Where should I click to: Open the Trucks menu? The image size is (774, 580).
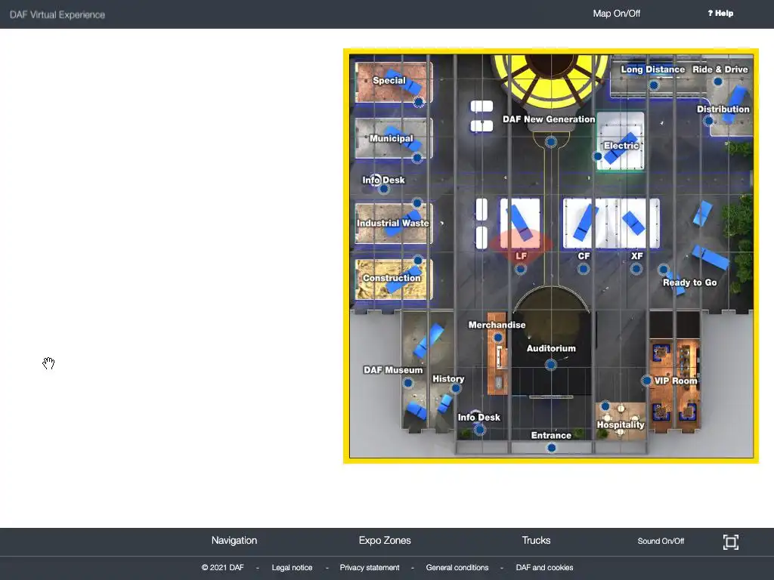(536, 541)
